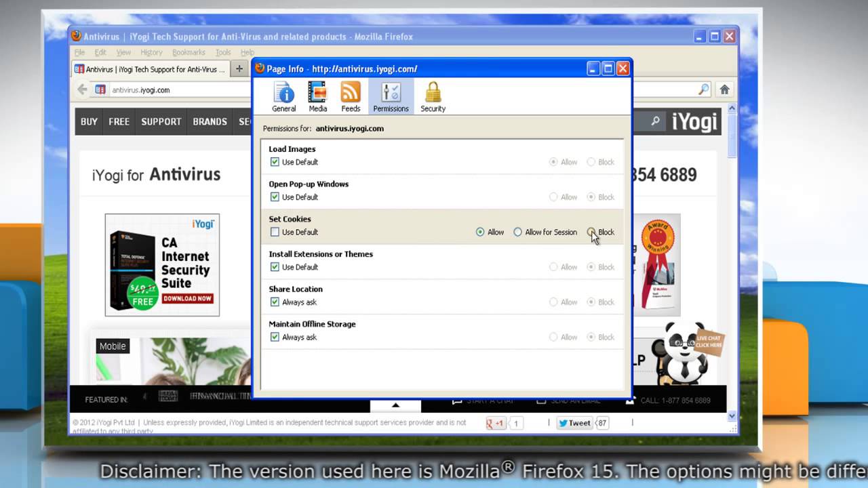
Task: Uncheck Use Default for Install Extensions or Themes
Action: (275, 267)
